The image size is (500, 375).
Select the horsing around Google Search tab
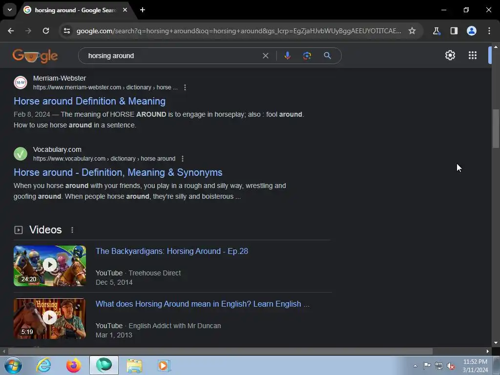pyautogui.click(x=75, y=10)
